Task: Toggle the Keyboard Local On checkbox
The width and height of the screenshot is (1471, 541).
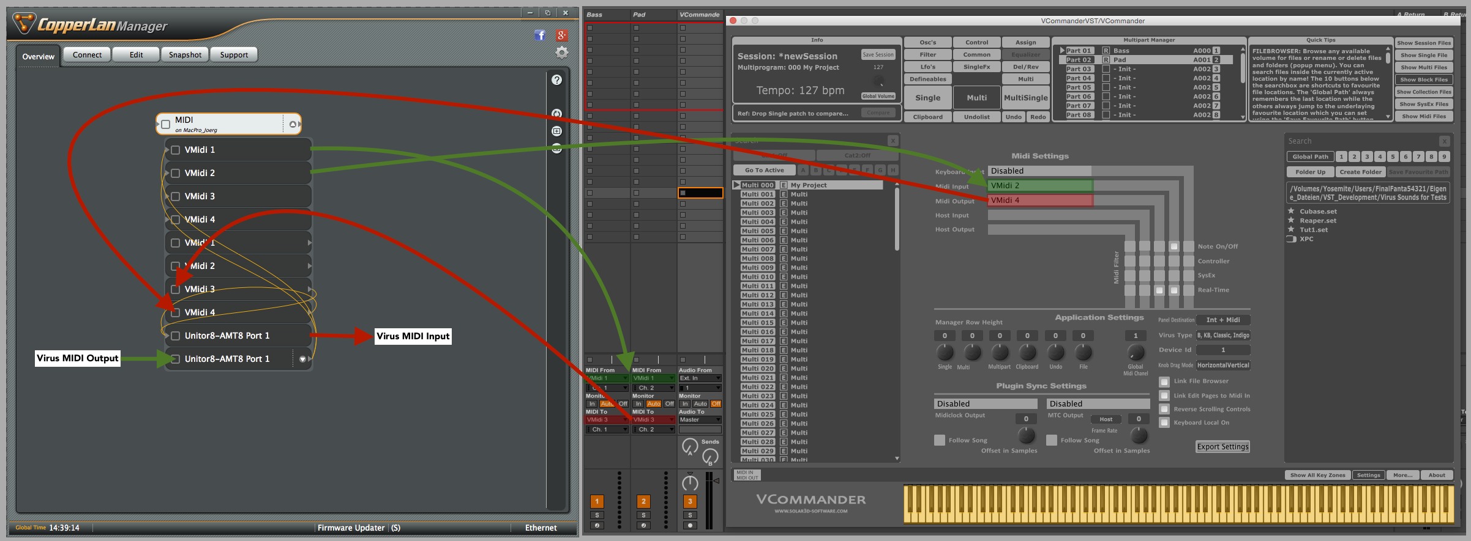Action: [1164, 422]
